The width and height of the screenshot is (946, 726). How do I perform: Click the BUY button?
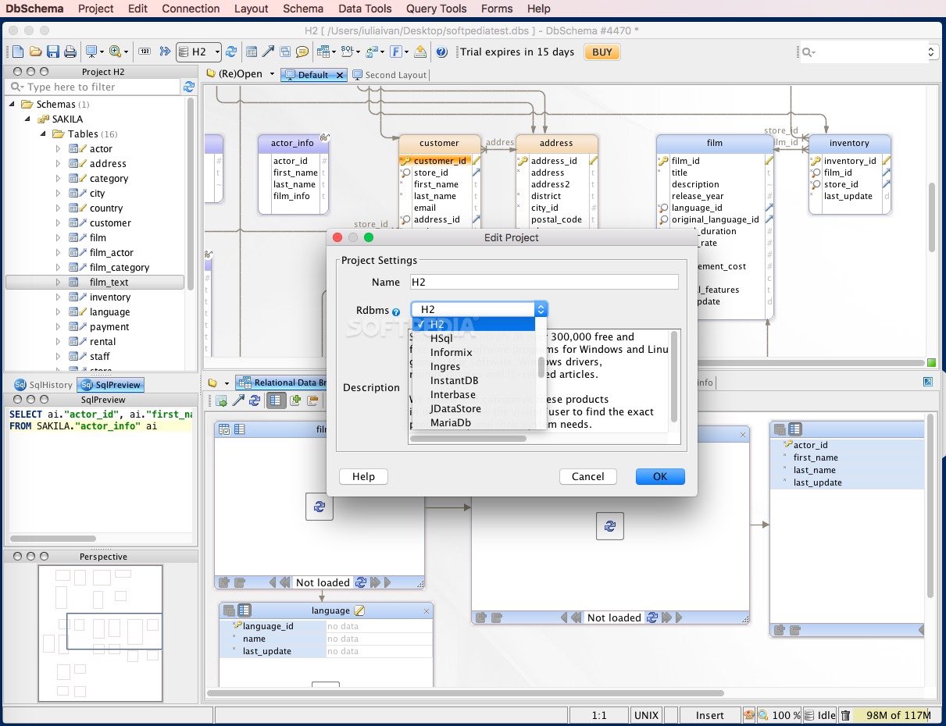[x=602, y=52]
